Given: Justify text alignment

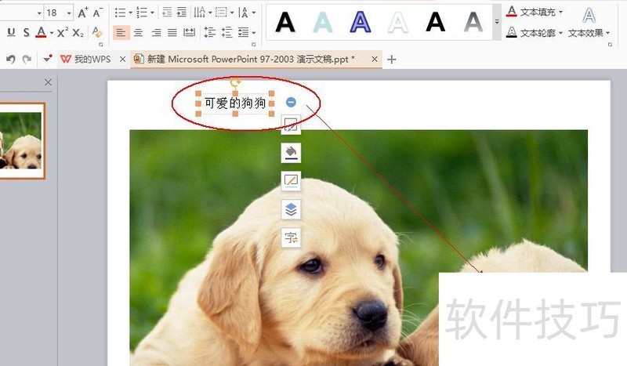Looking at the screenshot, I should 172,33.
